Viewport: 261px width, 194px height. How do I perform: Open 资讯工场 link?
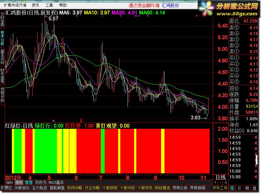coord(220,188)
